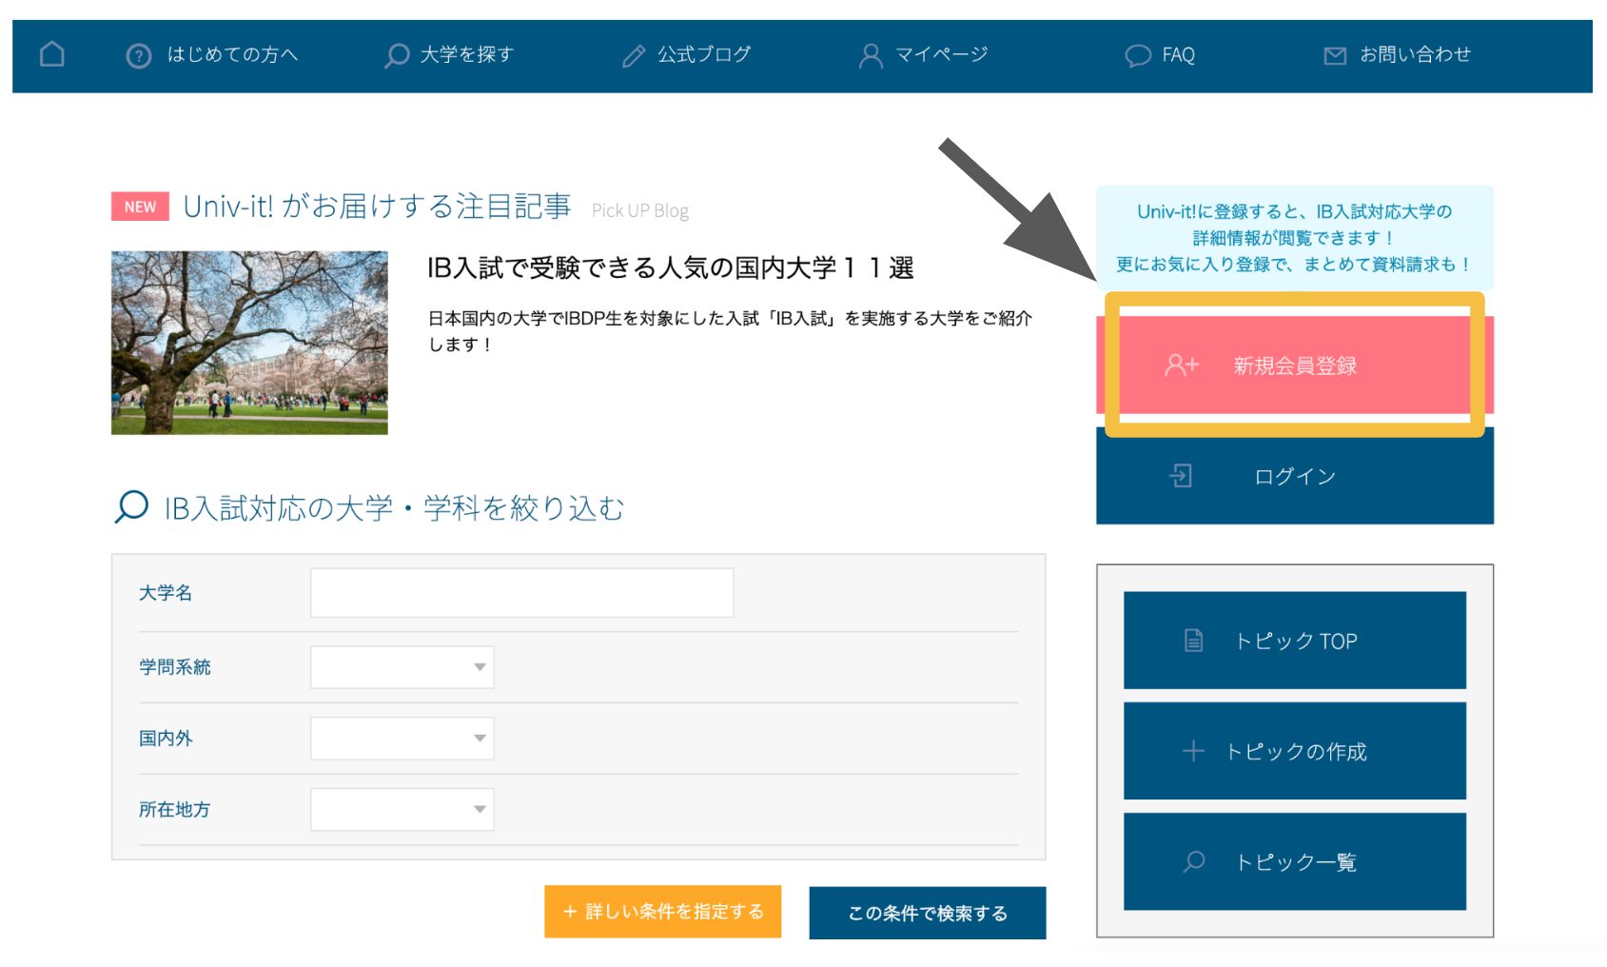Click the Univ-it!に登録すると info notice
1607x967 pixels.
1295,238
